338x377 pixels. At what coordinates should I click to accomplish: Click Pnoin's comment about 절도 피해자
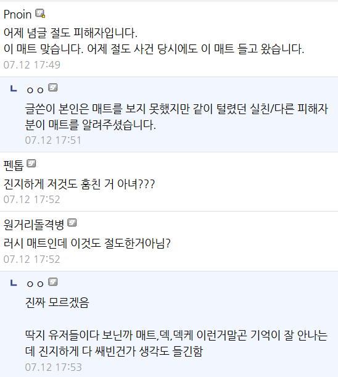[x=154, y=41]
